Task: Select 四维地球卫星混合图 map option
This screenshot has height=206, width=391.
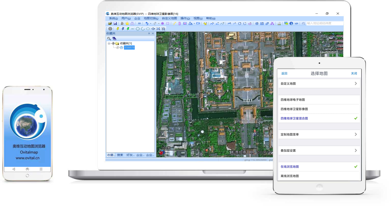Action: pyautogui.click(x=294, y=118)
